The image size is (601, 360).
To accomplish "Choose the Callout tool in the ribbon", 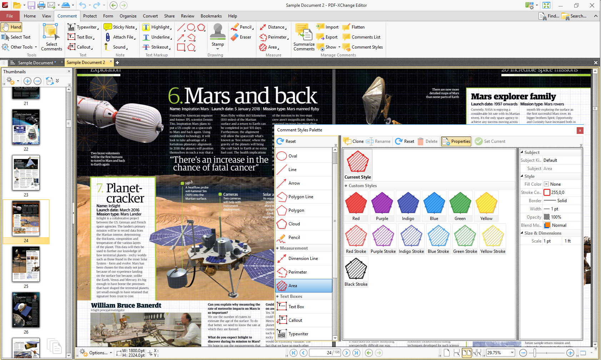I will (80, 47).
